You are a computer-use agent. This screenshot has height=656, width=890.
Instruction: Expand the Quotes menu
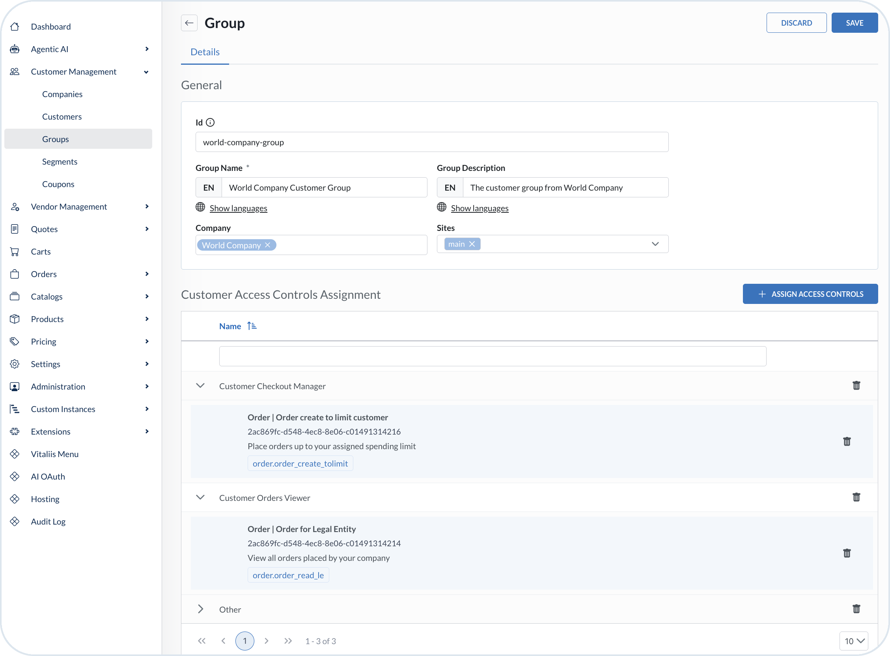click(147, 229)
